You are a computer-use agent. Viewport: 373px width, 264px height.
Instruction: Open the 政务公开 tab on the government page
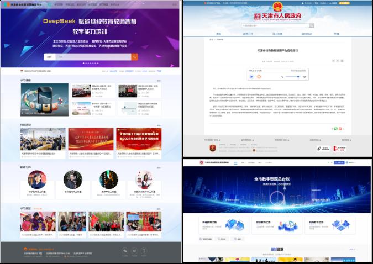248,34
